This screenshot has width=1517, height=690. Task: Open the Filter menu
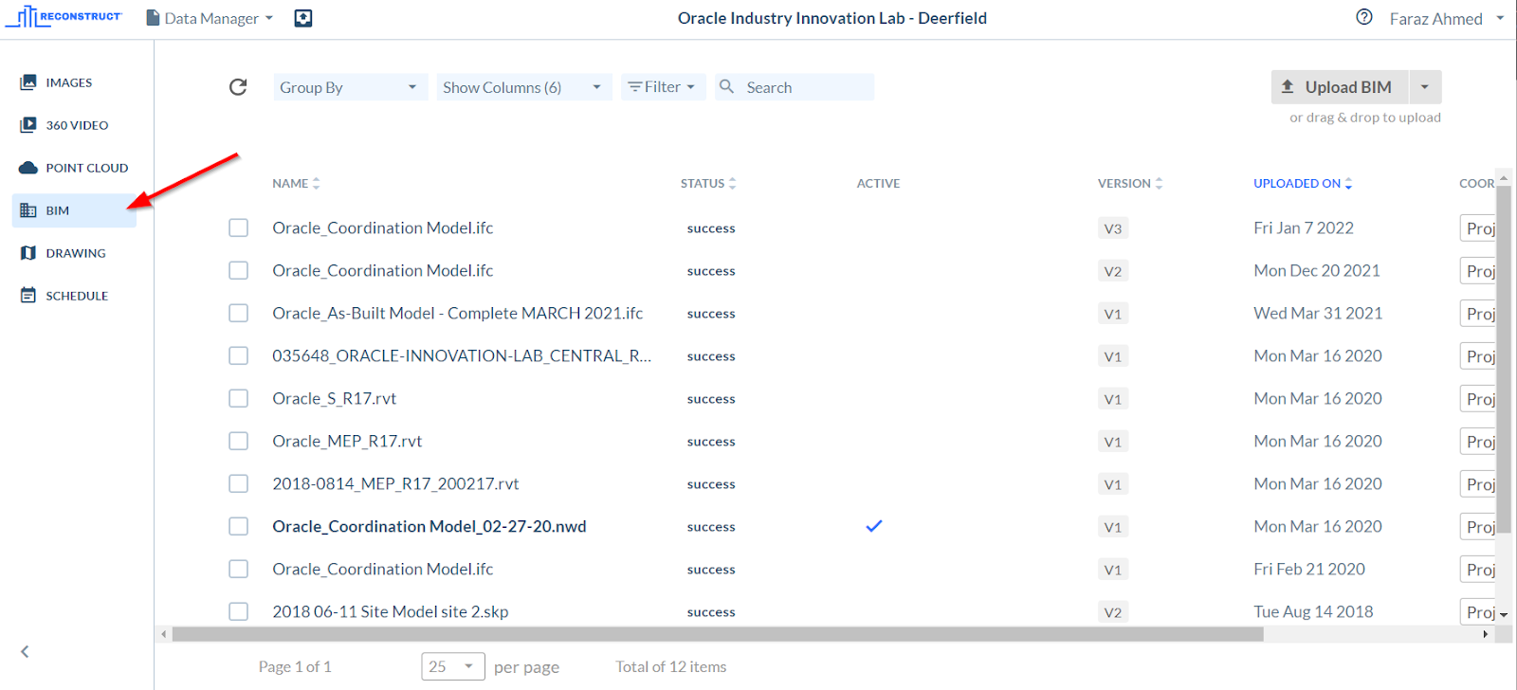tap(663, 87)
